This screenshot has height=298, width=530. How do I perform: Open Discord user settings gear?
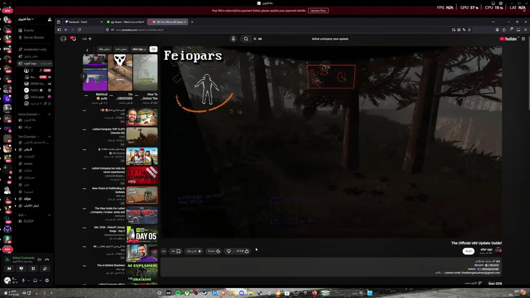coord(47,280)
